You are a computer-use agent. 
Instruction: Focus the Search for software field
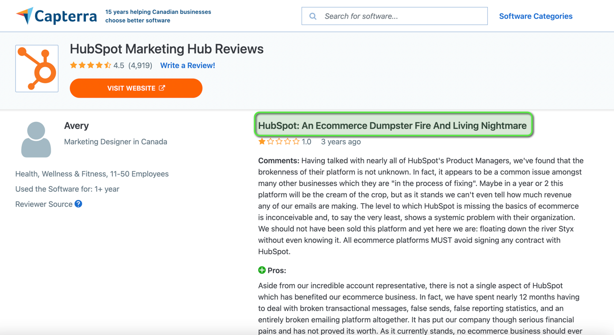pos(394,16)
